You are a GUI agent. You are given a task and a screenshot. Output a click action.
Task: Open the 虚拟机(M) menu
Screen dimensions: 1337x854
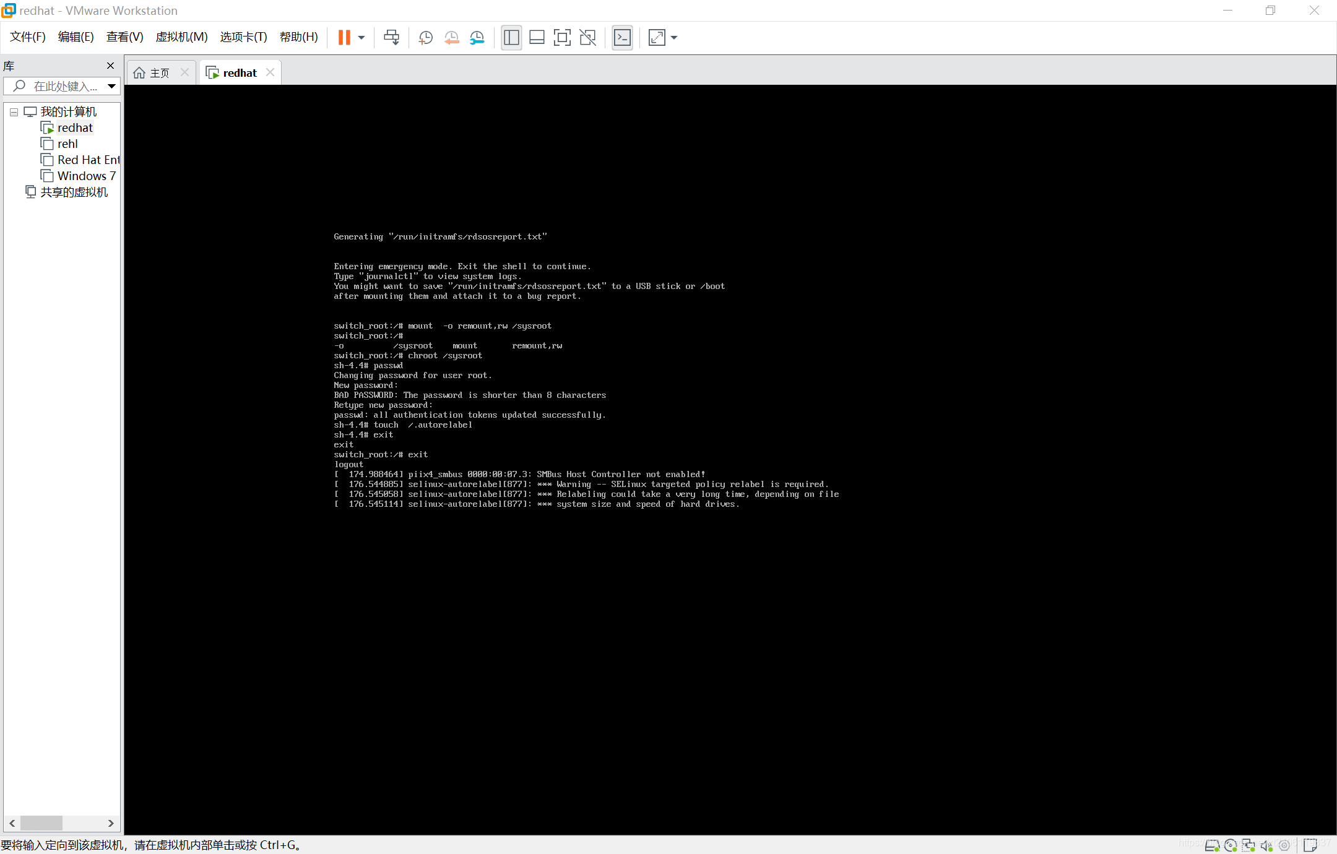pos(181,37)
